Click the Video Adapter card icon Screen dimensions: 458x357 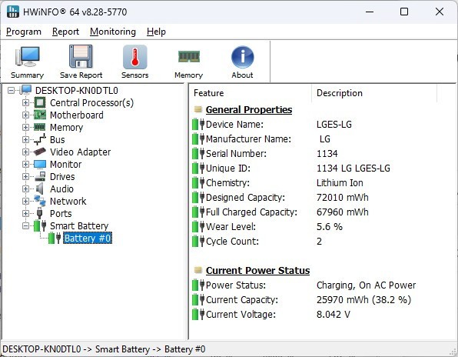tap(40, 152)
